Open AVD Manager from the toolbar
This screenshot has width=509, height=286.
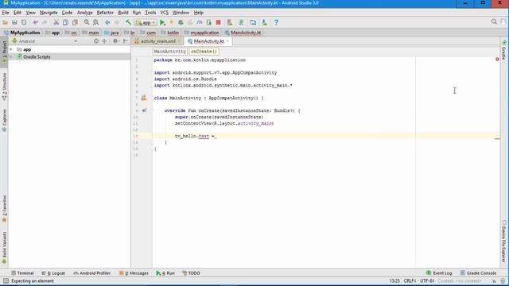pos(230,22)
